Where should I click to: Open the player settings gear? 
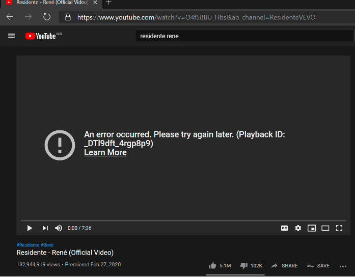pyautogui.click(x=298, y=228)
